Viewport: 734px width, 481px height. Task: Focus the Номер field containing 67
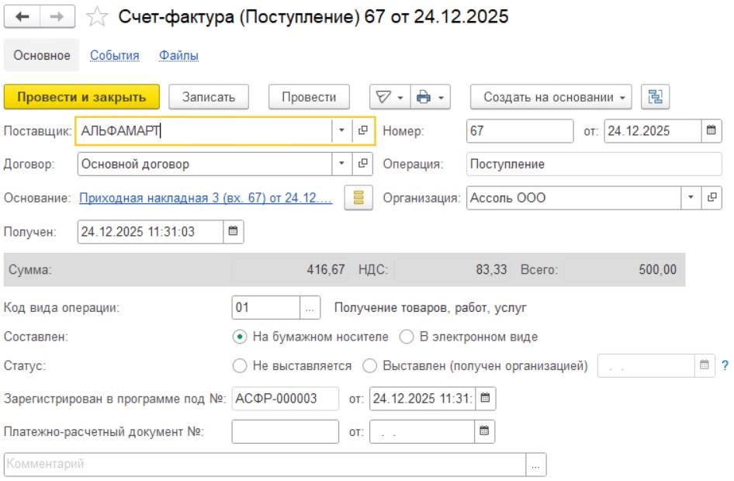(x=520, y=130)
